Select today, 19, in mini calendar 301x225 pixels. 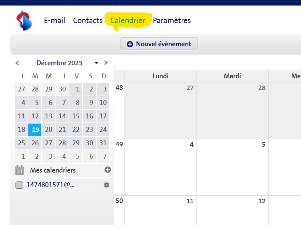[x=35, y=130]
